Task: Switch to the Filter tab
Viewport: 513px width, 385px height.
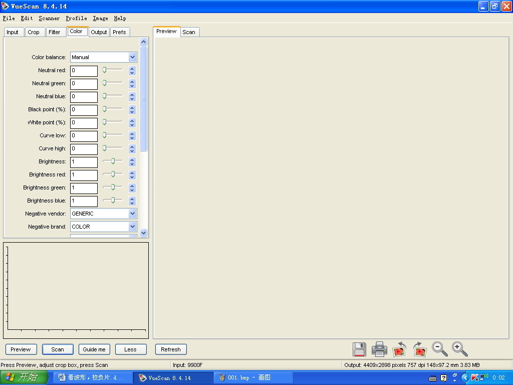Action: point(55,32)
